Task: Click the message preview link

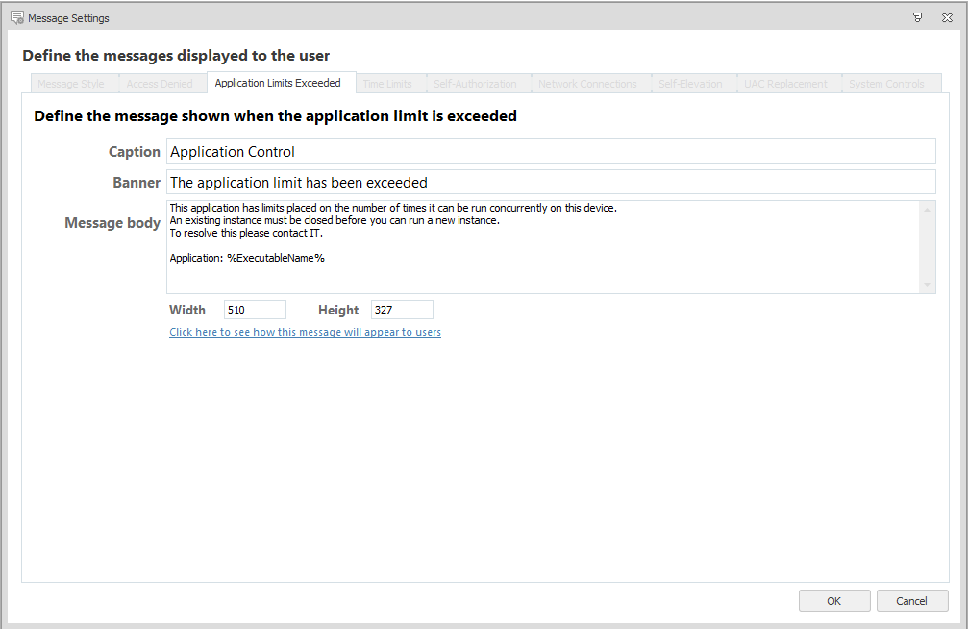Action: [305, 332]
